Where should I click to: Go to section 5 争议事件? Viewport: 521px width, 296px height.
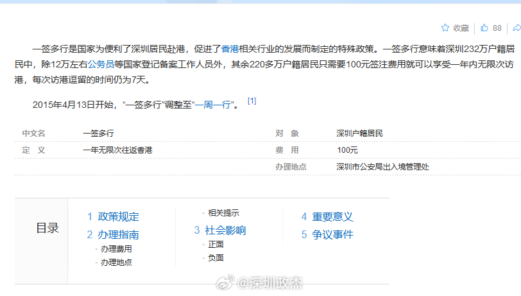pyautogui.click(x=327, y=235)
